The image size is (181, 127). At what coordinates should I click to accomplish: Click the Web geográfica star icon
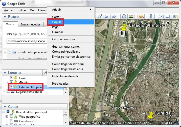point(16,116)
